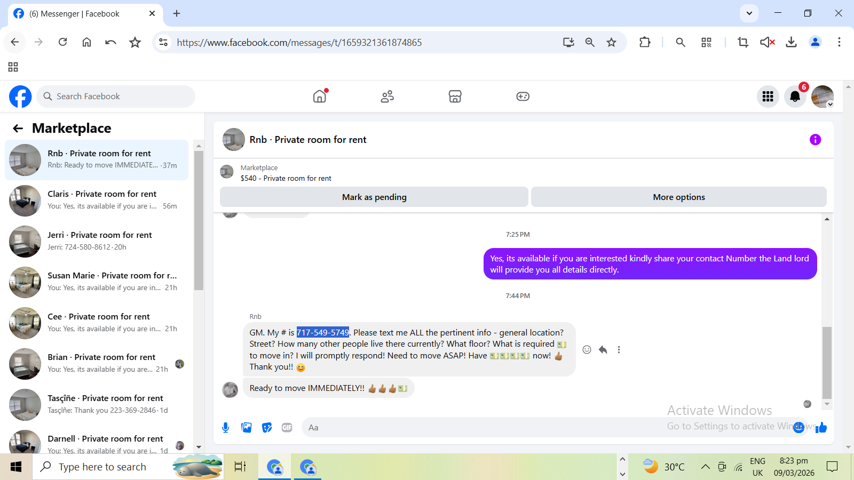Click Rnb Private room header title
This screenshot has width=854, height=480.
308,140
